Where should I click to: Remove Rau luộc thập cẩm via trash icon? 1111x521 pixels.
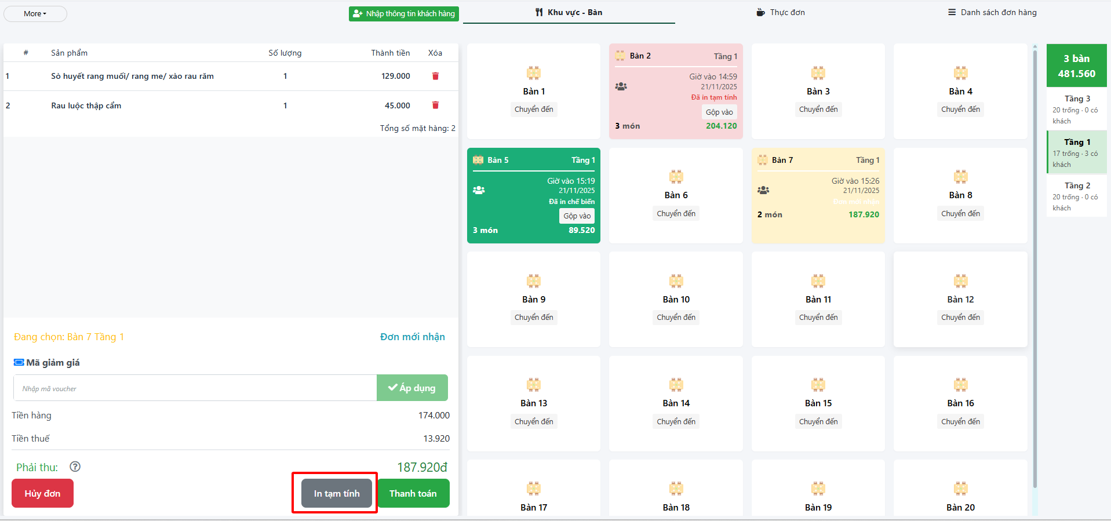[435, 105]
